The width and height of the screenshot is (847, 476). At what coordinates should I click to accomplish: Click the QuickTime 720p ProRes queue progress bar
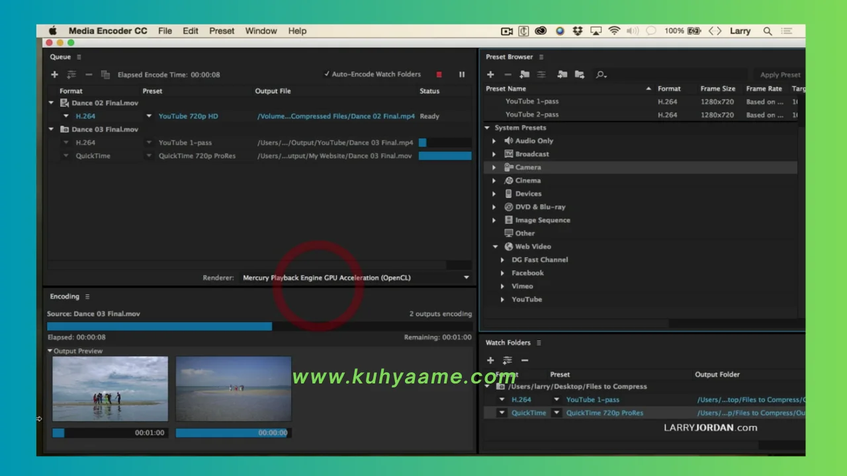pyautogui.click(x=445, y=156)
